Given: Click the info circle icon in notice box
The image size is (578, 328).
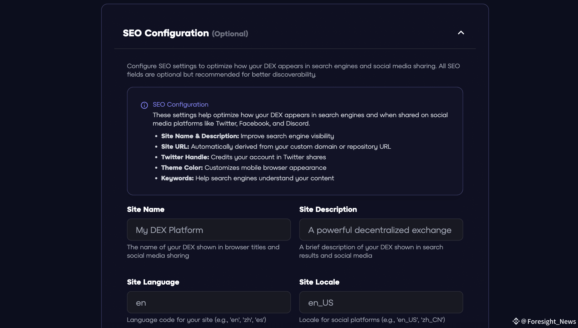Looking at the screenshot, I should point(144,105).
